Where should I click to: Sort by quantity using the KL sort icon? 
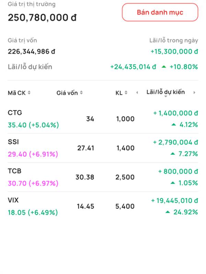(126, 93)
